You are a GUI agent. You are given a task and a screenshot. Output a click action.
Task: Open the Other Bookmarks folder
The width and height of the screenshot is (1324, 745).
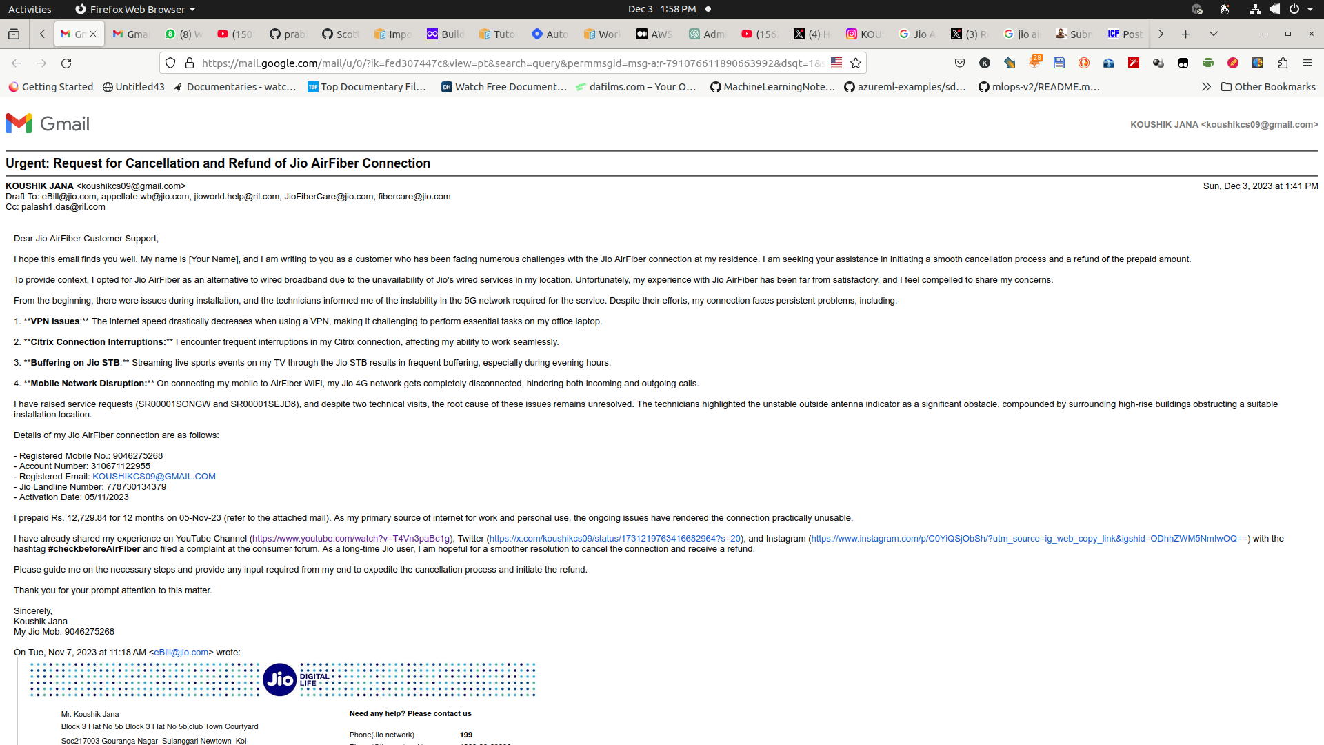pos(1268,87)
